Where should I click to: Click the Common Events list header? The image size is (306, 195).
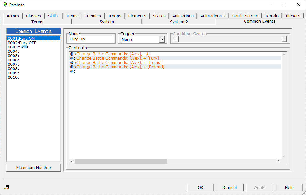34,31
